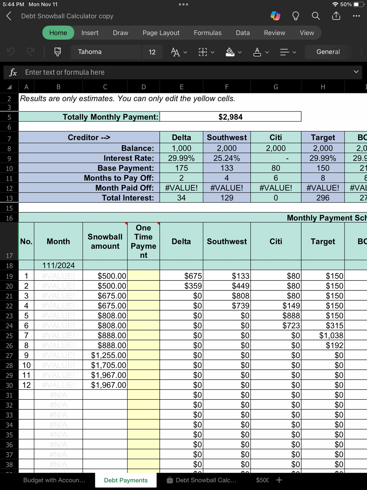Open the font size 12 box
This screenshot has width=367, height=490.
[x=152, y=52]
